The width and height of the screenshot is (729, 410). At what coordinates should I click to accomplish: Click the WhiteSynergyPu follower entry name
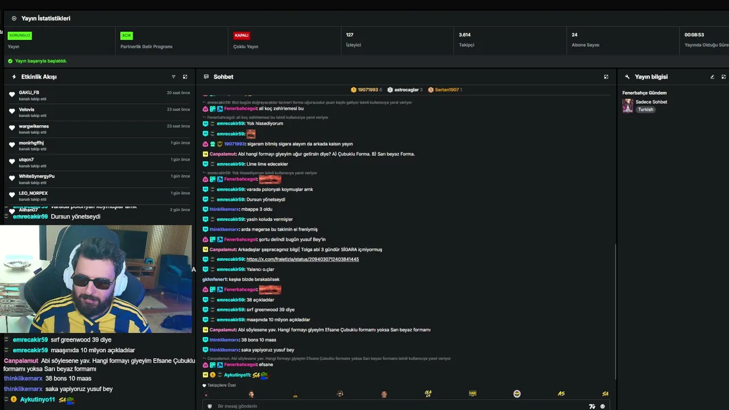(x=36, y=177)
